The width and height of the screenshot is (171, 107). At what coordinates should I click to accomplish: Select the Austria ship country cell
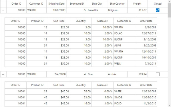117,74
